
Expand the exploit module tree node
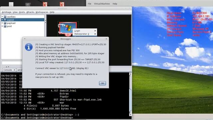[x=2, y=20]
